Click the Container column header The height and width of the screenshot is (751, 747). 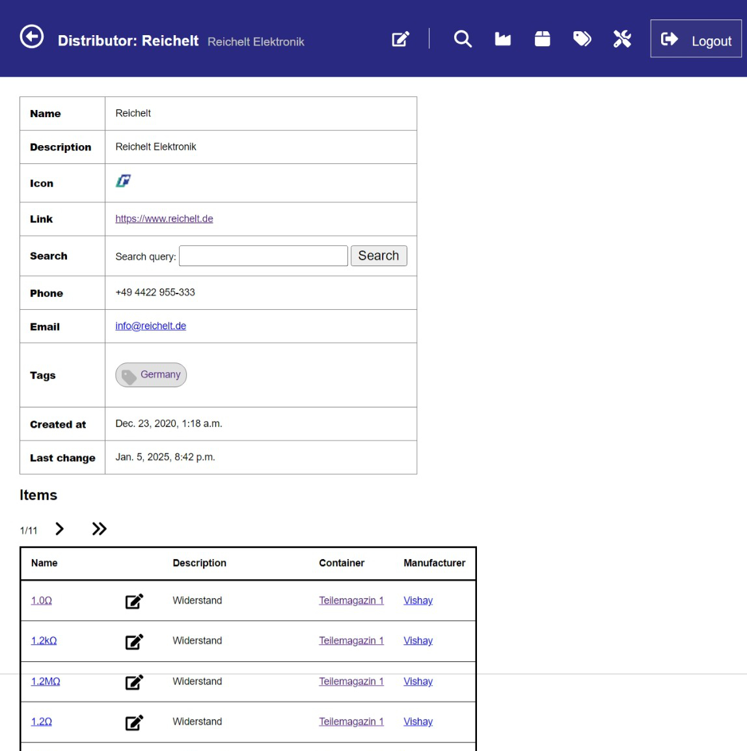[342, 564]
